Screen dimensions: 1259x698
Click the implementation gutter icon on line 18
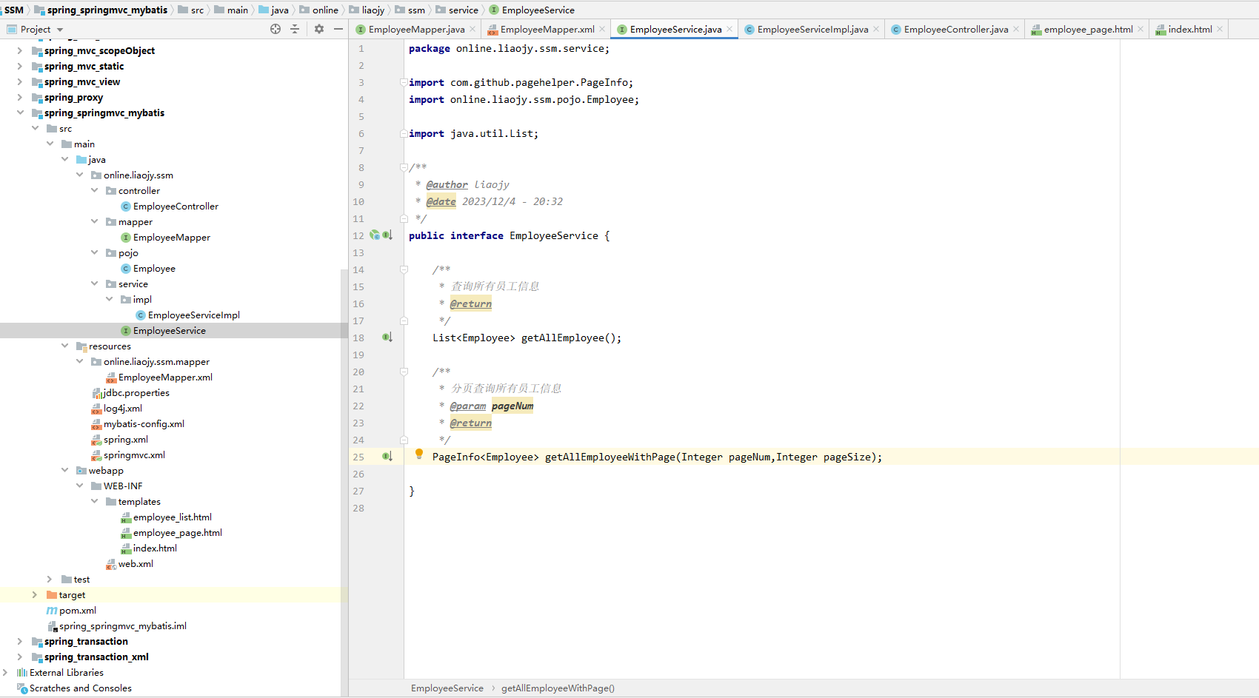(x=387, y=338)
